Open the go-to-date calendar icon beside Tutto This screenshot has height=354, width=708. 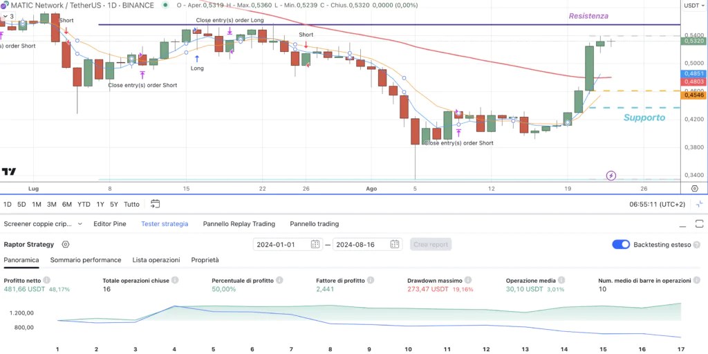155,204
